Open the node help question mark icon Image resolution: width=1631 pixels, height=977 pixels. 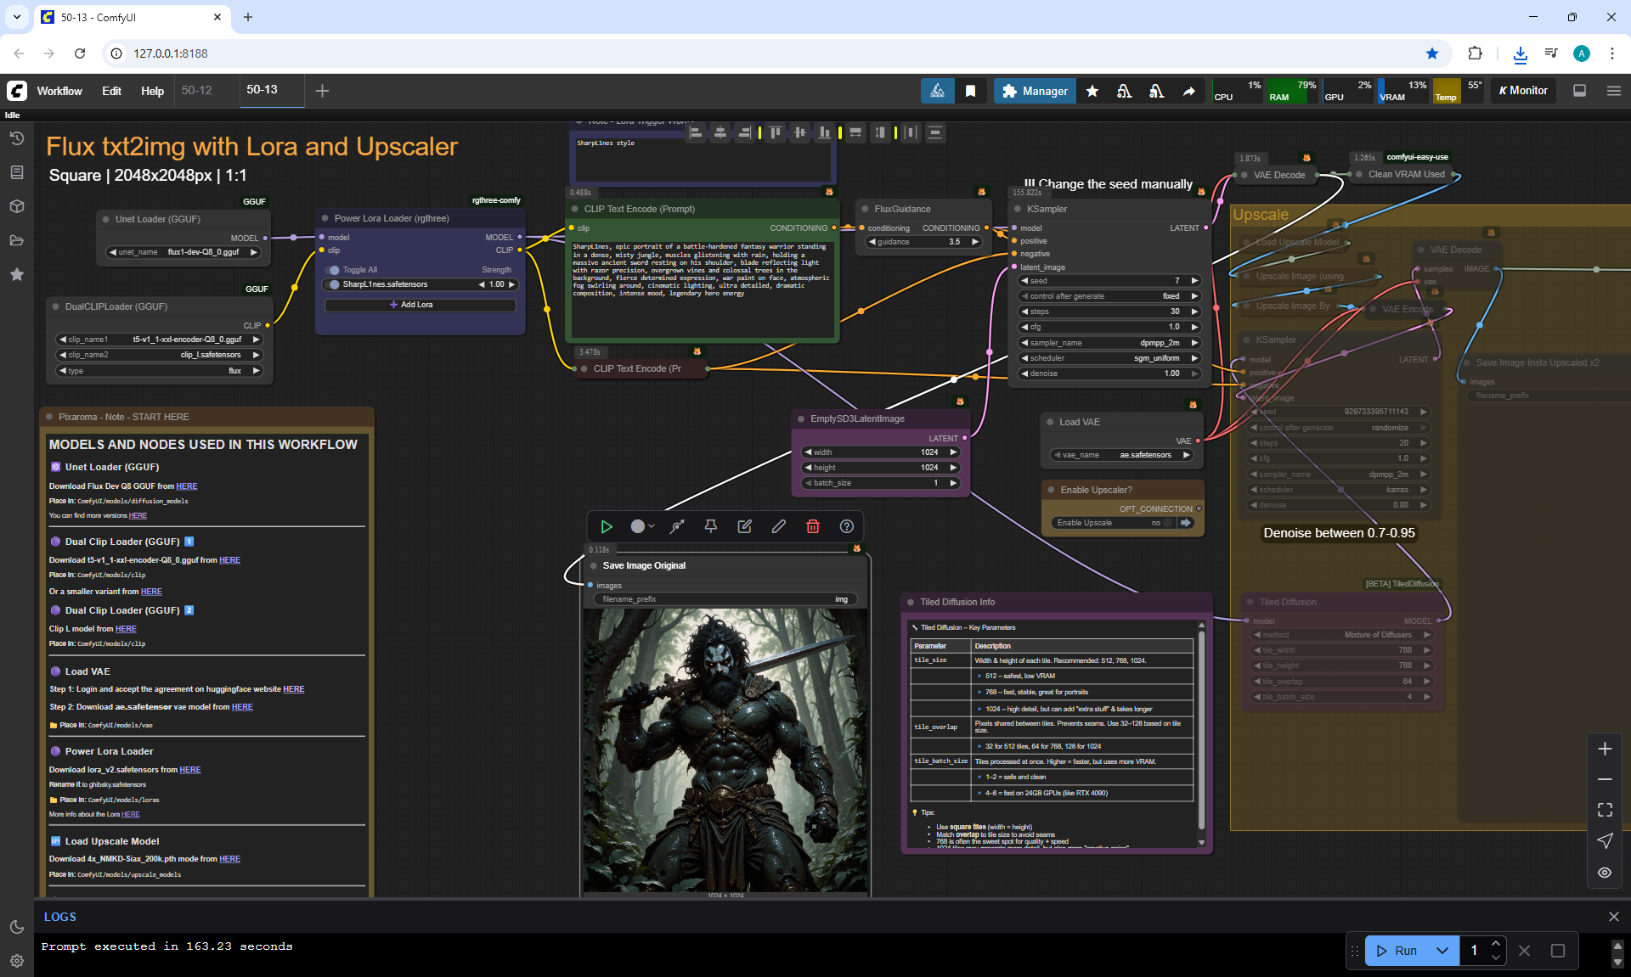click(847, 527)
